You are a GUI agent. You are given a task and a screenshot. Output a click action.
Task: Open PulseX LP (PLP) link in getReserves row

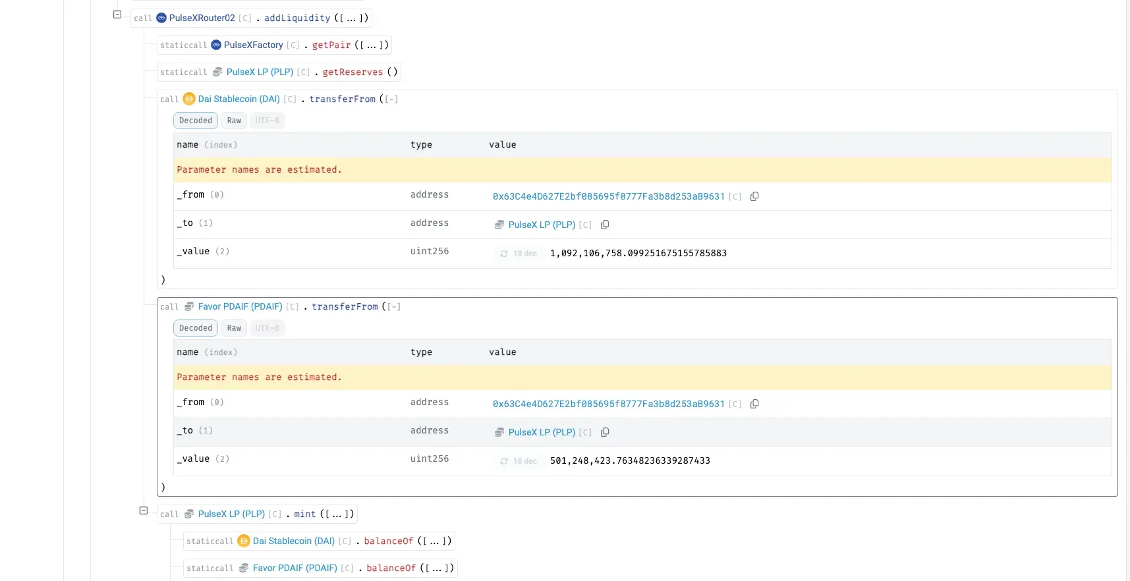[x=260, y=72]
